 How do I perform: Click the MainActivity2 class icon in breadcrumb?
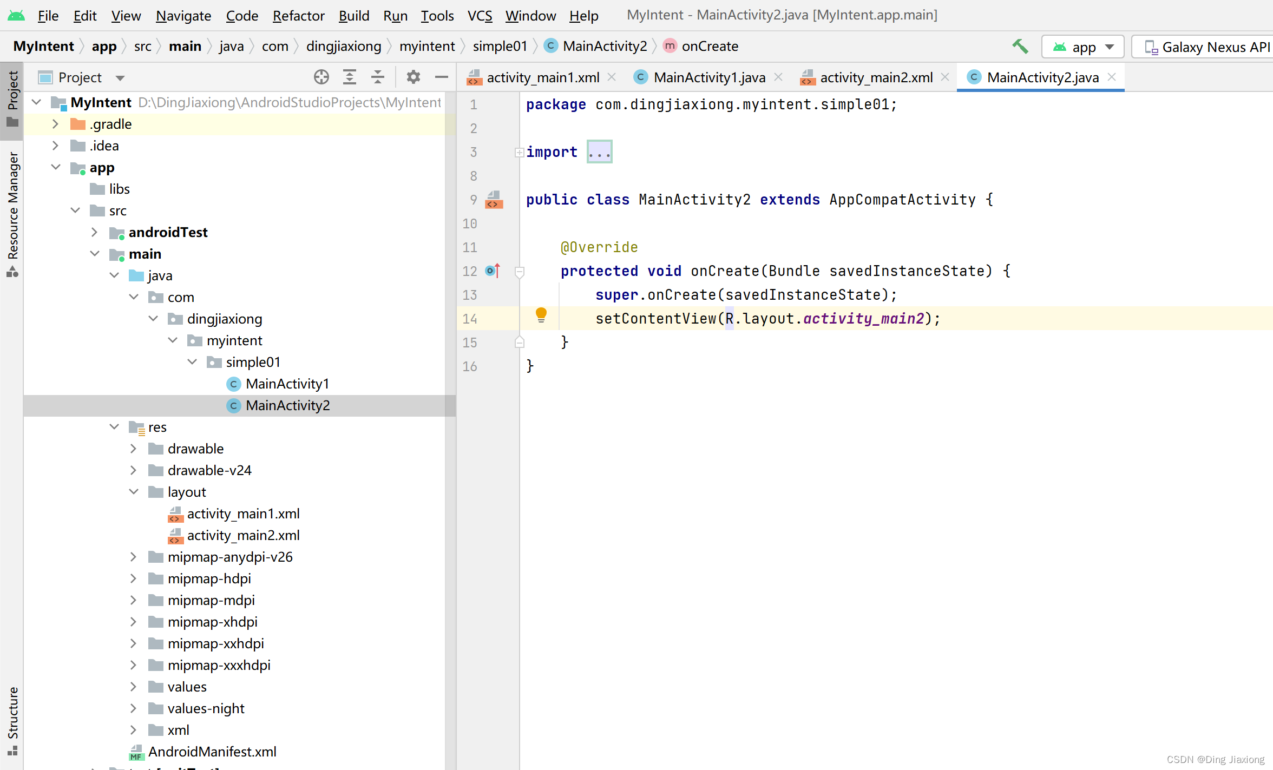[550, 46]
